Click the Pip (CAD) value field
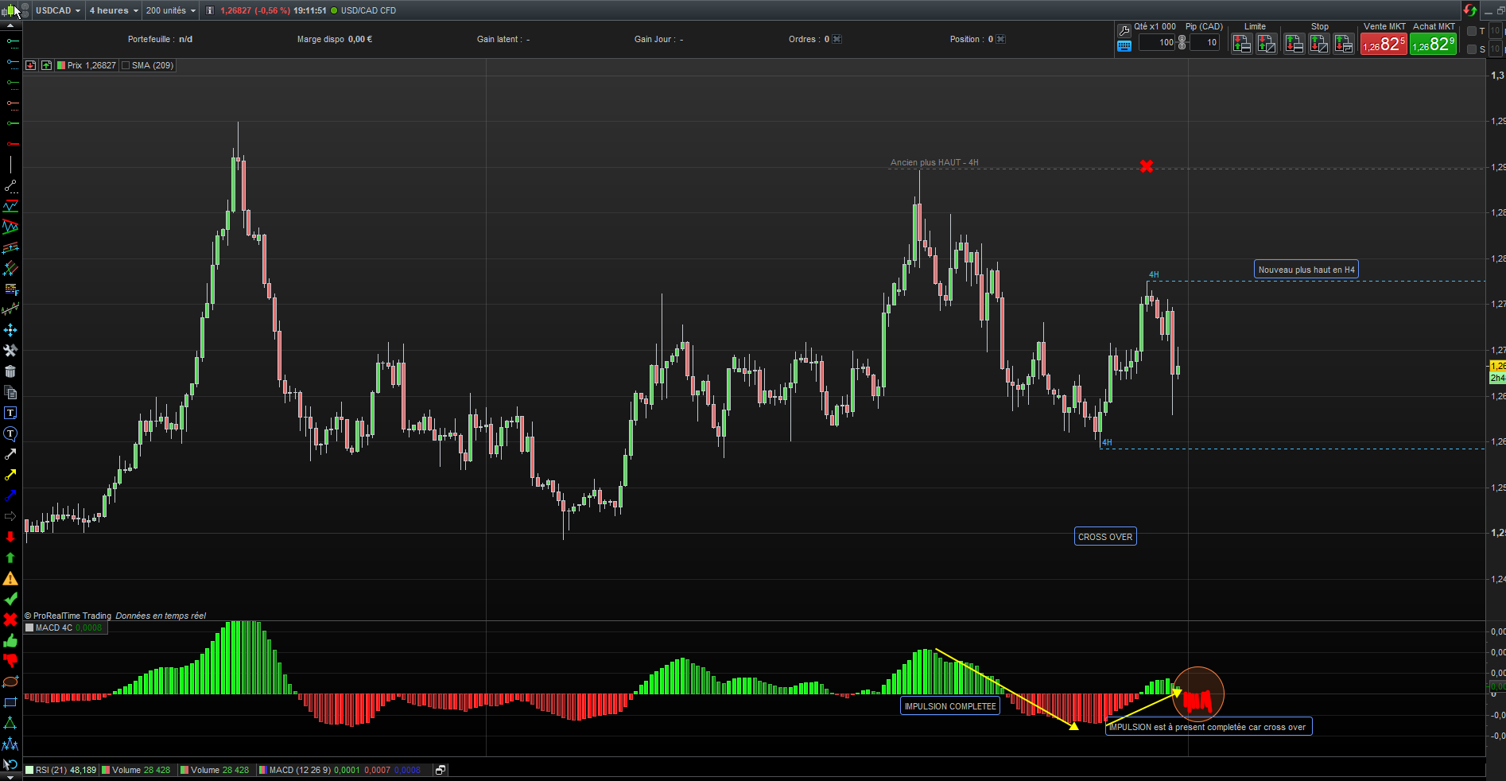 tap(1205, 43)
